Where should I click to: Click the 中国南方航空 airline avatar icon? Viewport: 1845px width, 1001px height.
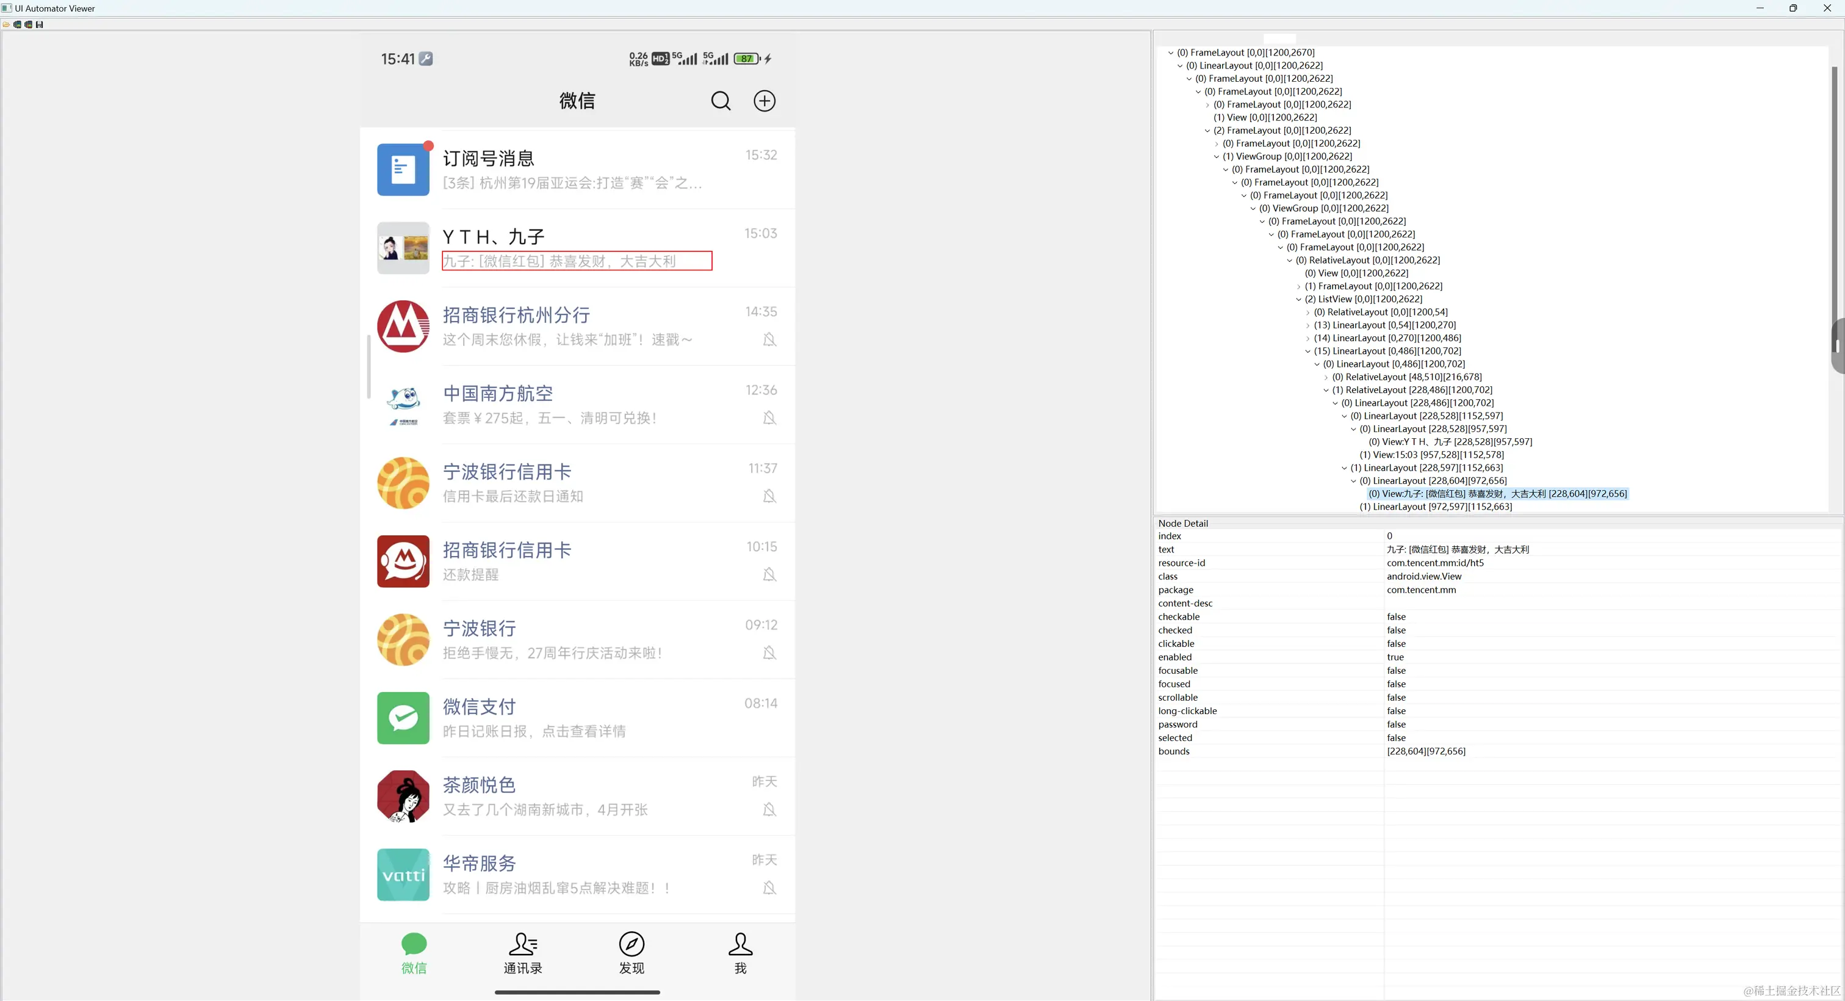pyautogui.click(x=403, y=404)
